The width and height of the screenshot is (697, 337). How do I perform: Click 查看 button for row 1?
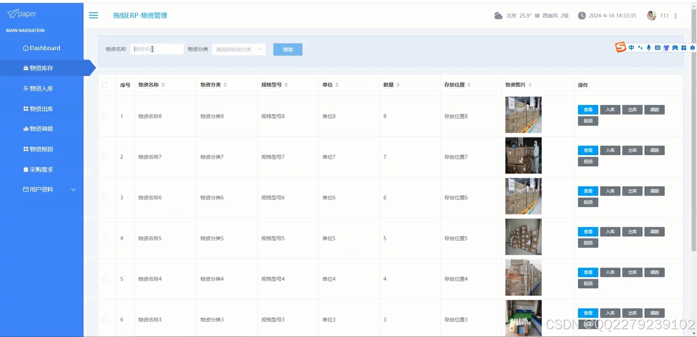click(x=587, y=109)
